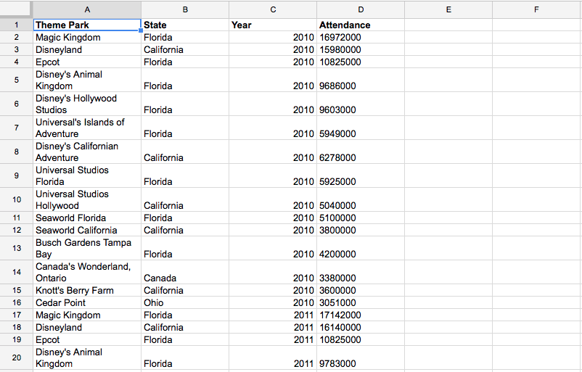This screenshot has height=372, width=582.
Task: Select the Cedar Point cell
Action: coord(87,302)
